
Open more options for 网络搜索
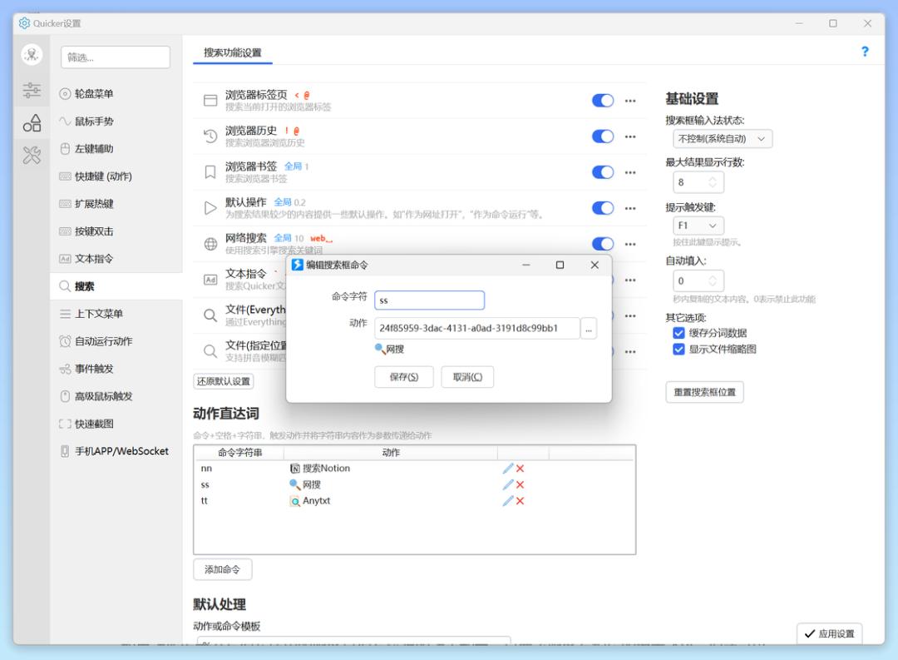(x=630, y=244)
